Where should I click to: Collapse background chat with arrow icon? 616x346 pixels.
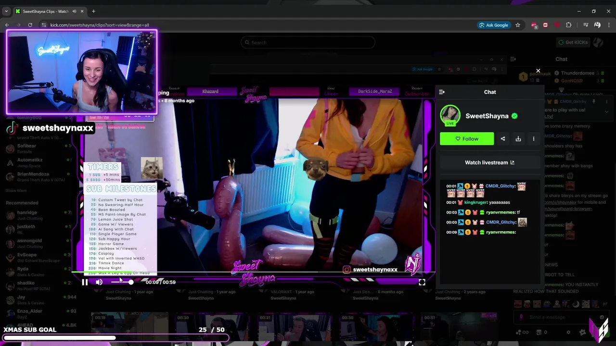click(513, 59)
